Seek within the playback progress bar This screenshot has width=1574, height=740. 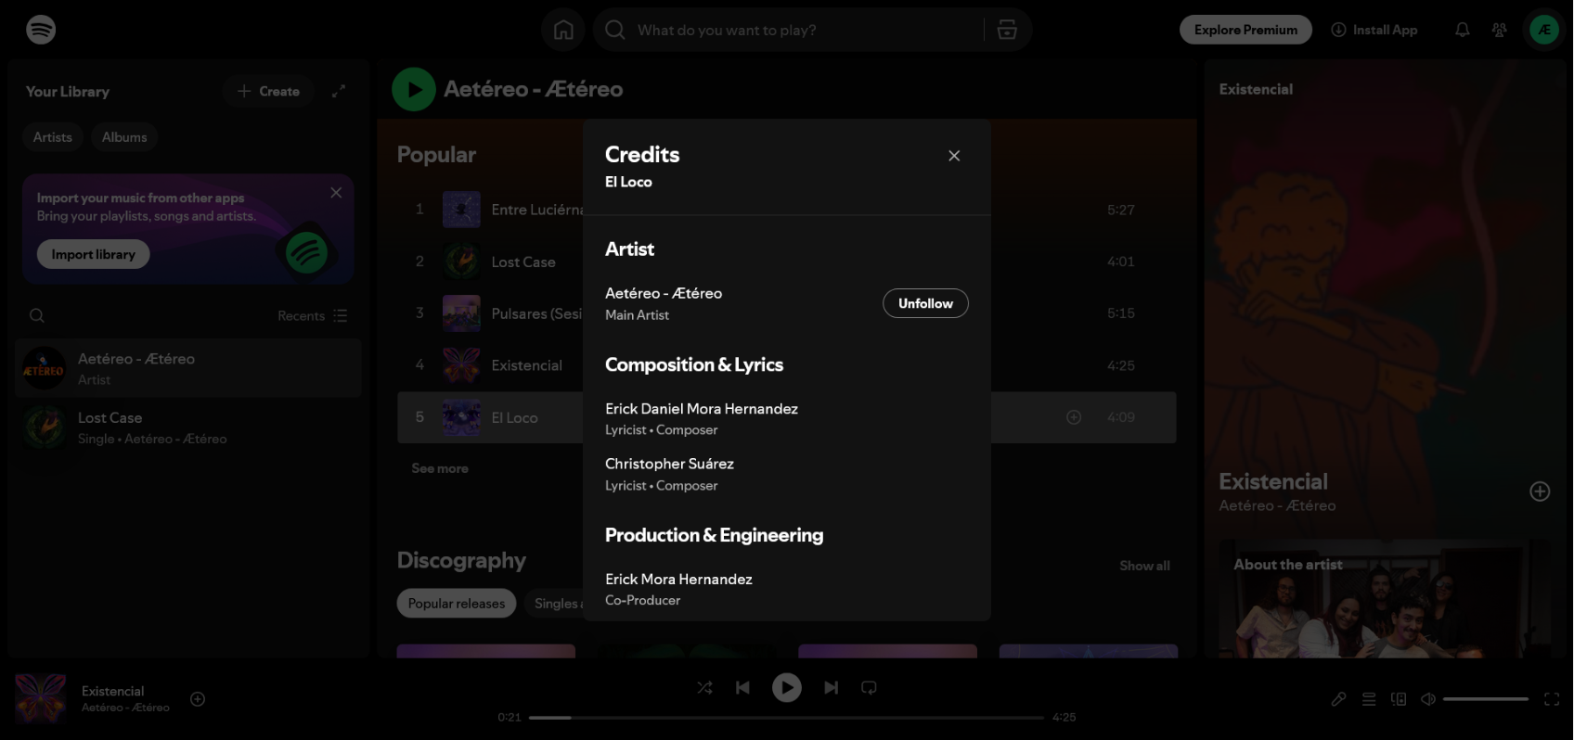[x=786, y=717]
